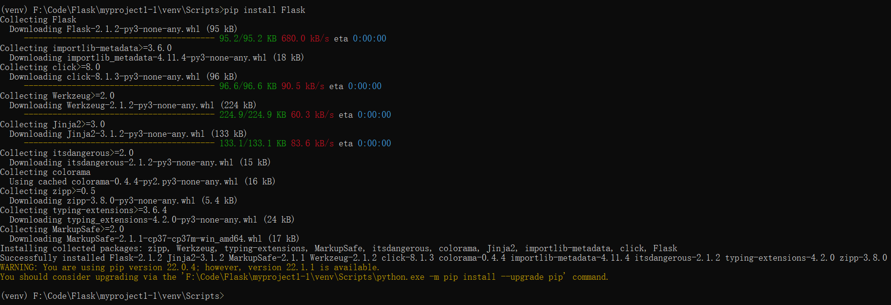Click the 'Installing collected packages' line
This screenshot has width=891, height=305.
point(339,248)
